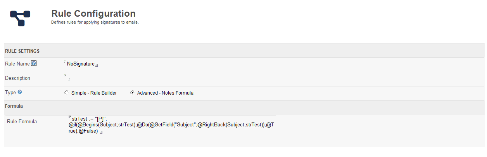Click the RULE SETTINGS section header
The width and height of the screenshot is (487, 157).
pos(22,51)
